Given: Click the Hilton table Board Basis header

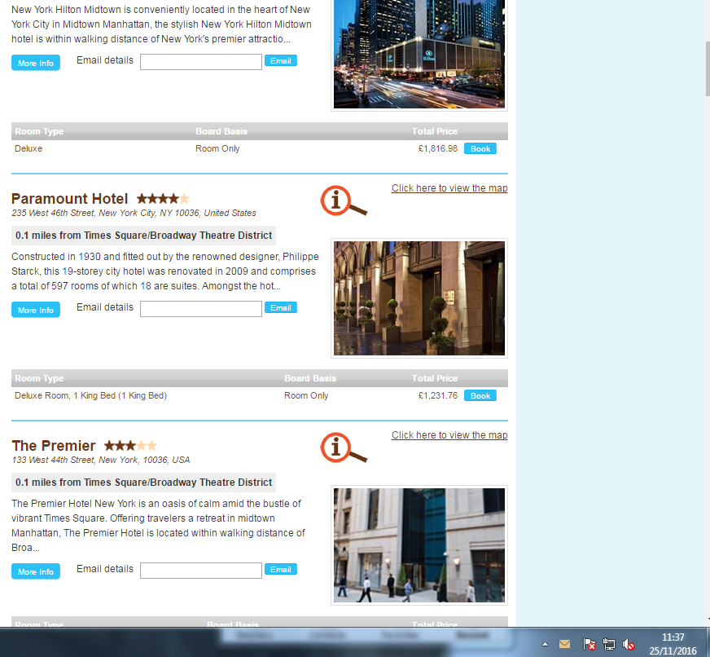Looking at the screenshot, I should tap(221, 131).
